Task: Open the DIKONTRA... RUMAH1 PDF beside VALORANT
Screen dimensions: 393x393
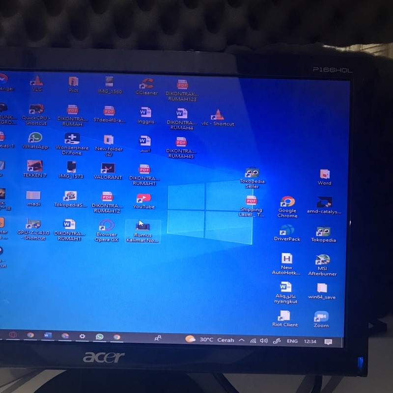Action: point(144,175)
